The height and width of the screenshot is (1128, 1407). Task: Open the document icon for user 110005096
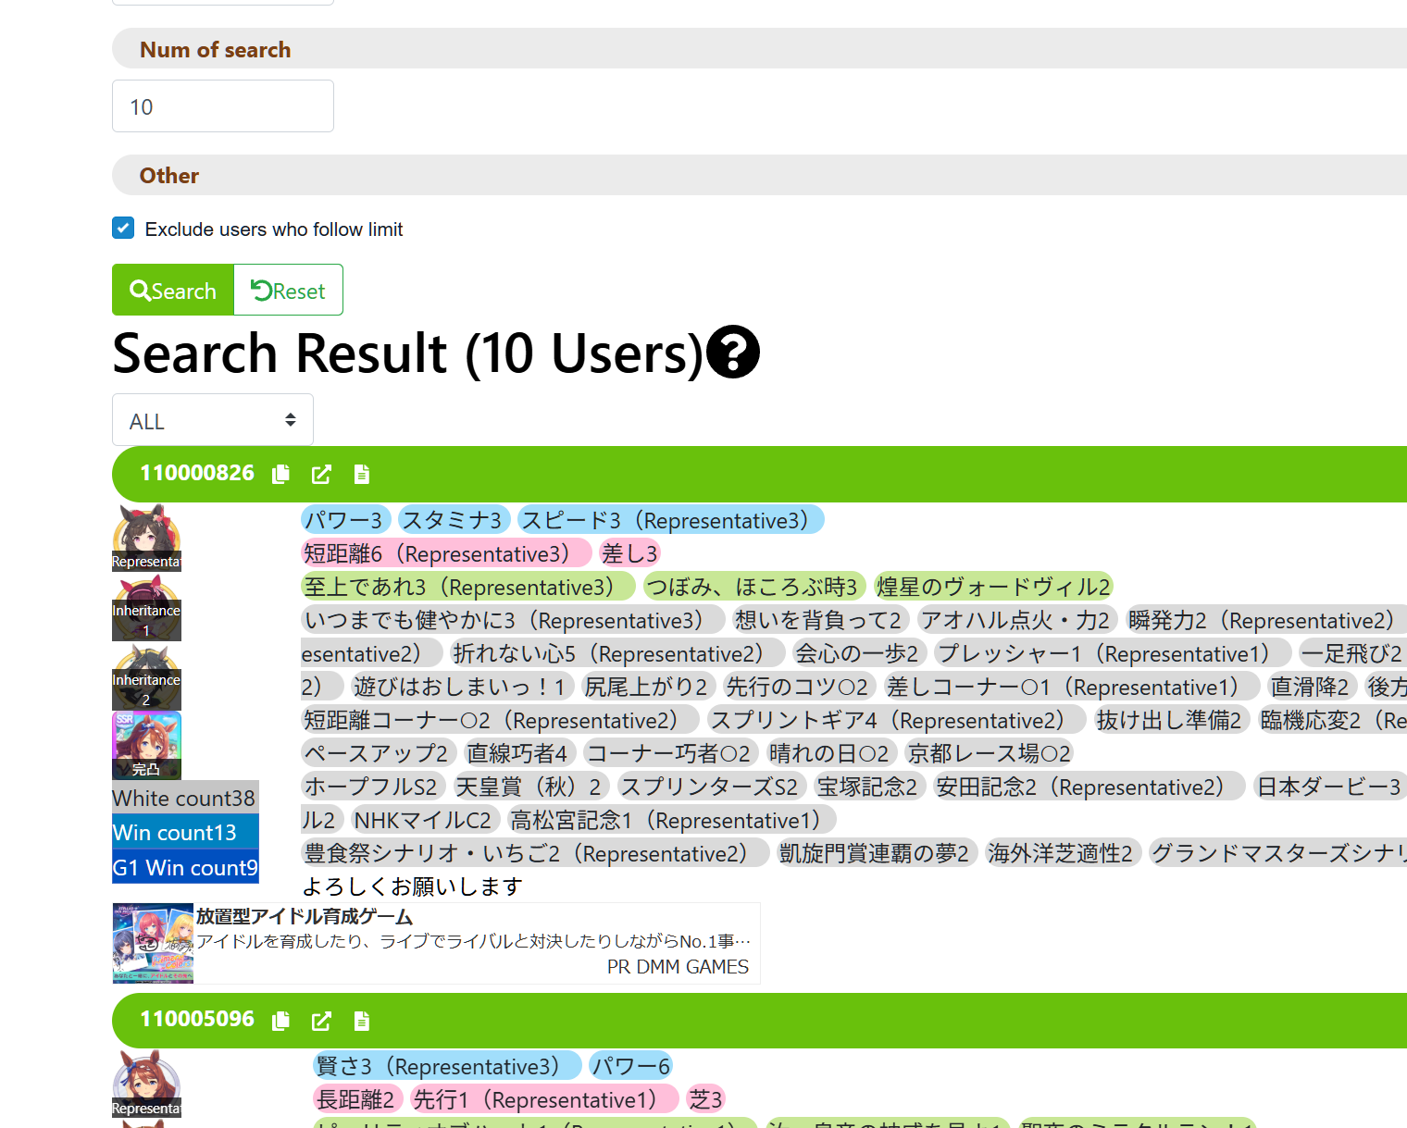(x=362, y=1021)
